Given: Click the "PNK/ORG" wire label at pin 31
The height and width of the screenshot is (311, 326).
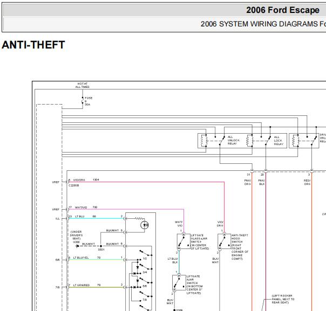Looking at the screenshot, I should tap(247, 182).
